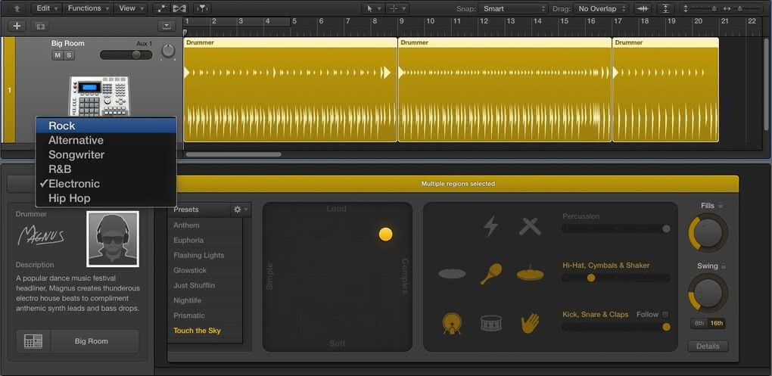The width and height of the screenshot is (772, 376).
Task: Click the Percussion slider handle
Action: coord(666,228)
